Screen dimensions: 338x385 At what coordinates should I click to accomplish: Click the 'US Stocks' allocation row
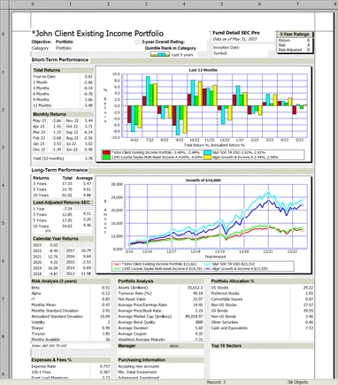coord(262,288)
